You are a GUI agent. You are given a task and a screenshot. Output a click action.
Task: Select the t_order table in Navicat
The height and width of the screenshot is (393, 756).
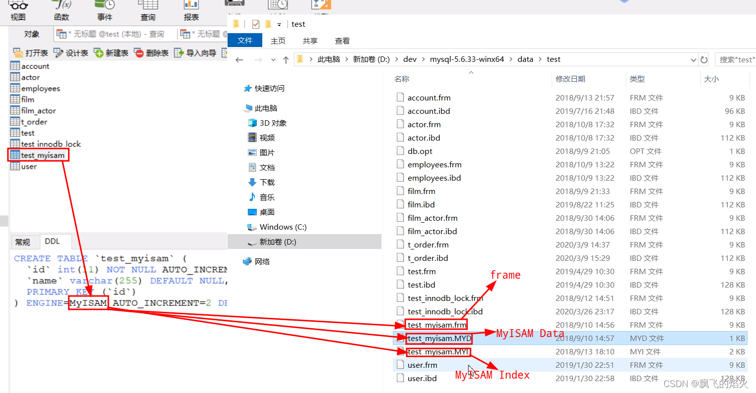tap(29, 122)
